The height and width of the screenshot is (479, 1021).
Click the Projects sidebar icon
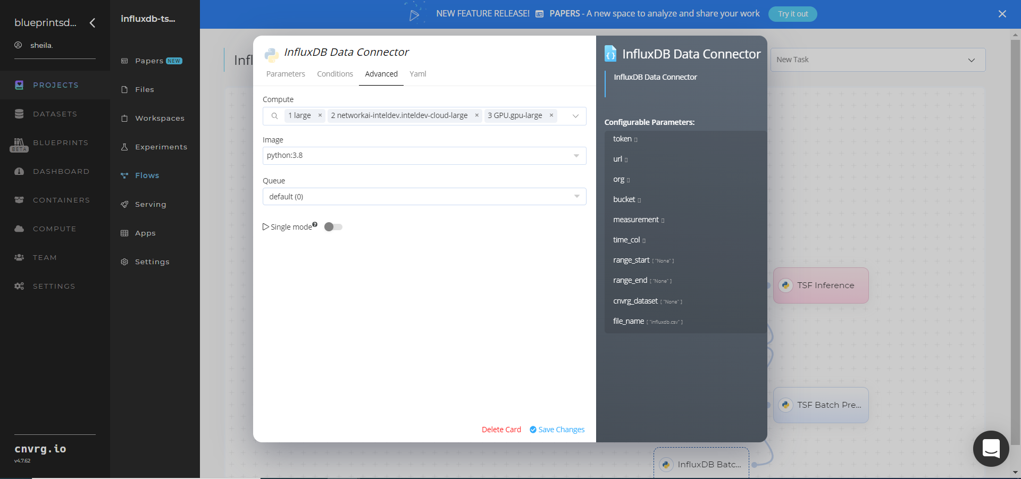19,85
